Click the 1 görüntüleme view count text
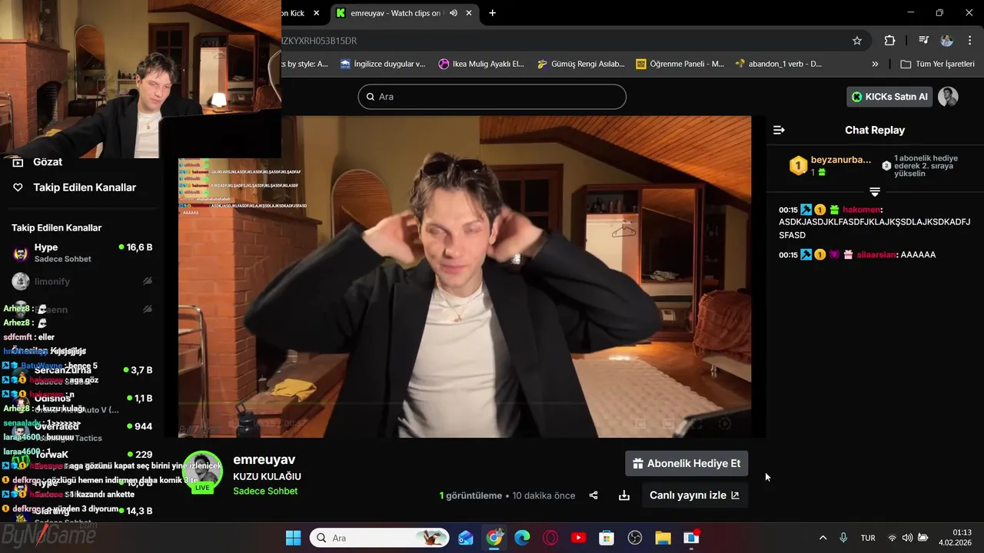 point(470,495)
